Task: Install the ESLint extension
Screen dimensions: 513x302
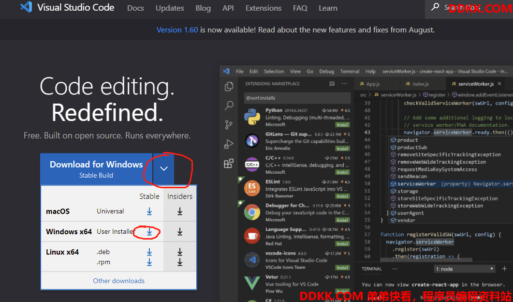Action: tap(342, 196)
